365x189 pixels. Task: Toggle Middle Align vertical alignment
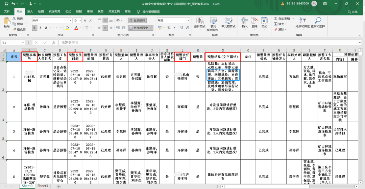(x=105, y=21)
